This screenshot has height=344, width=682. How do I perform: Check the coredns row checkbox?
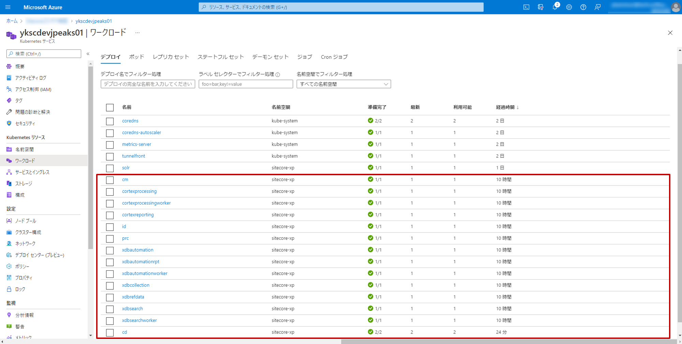[x=110, y=121]
